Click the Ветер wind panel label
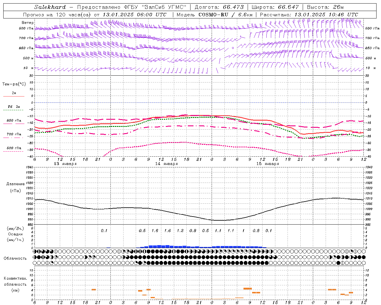This screenshot has width=381, height=305. coord(28,23)
